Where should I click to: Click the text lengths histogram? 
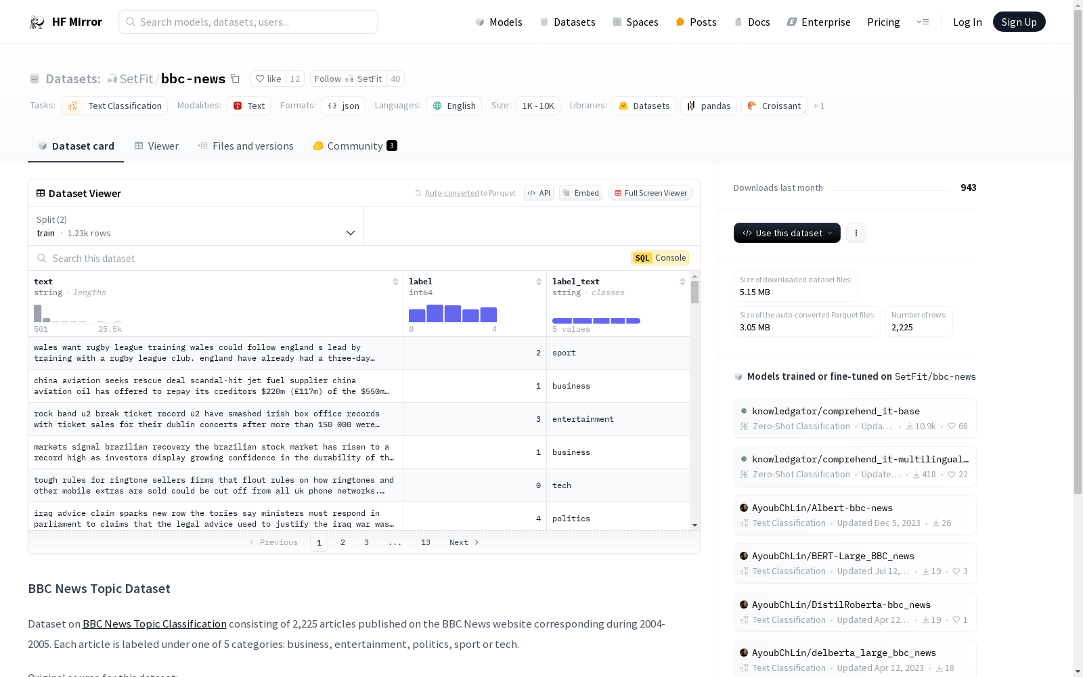point(78,313)
